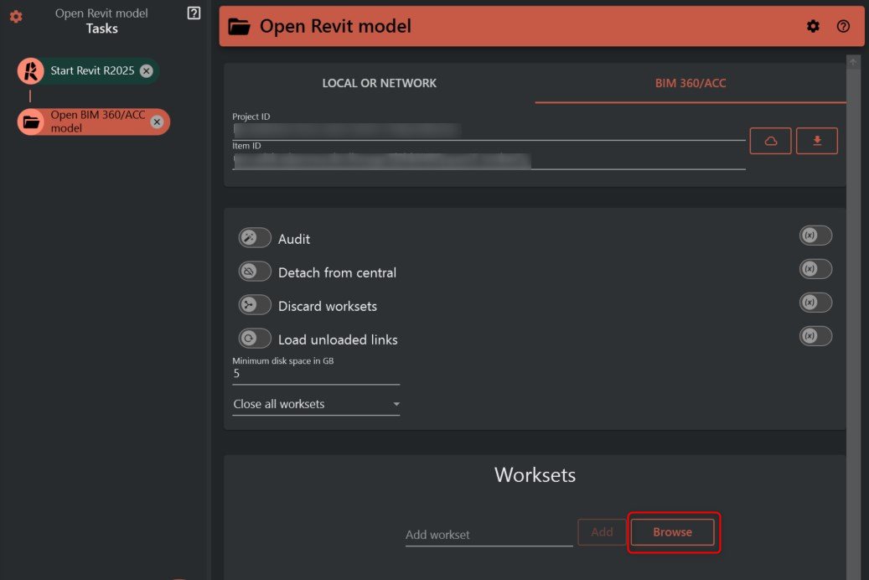Click the Start Revit R2025 task icon
The width and height of the screenshot is (869, 580).
[28, 71]
